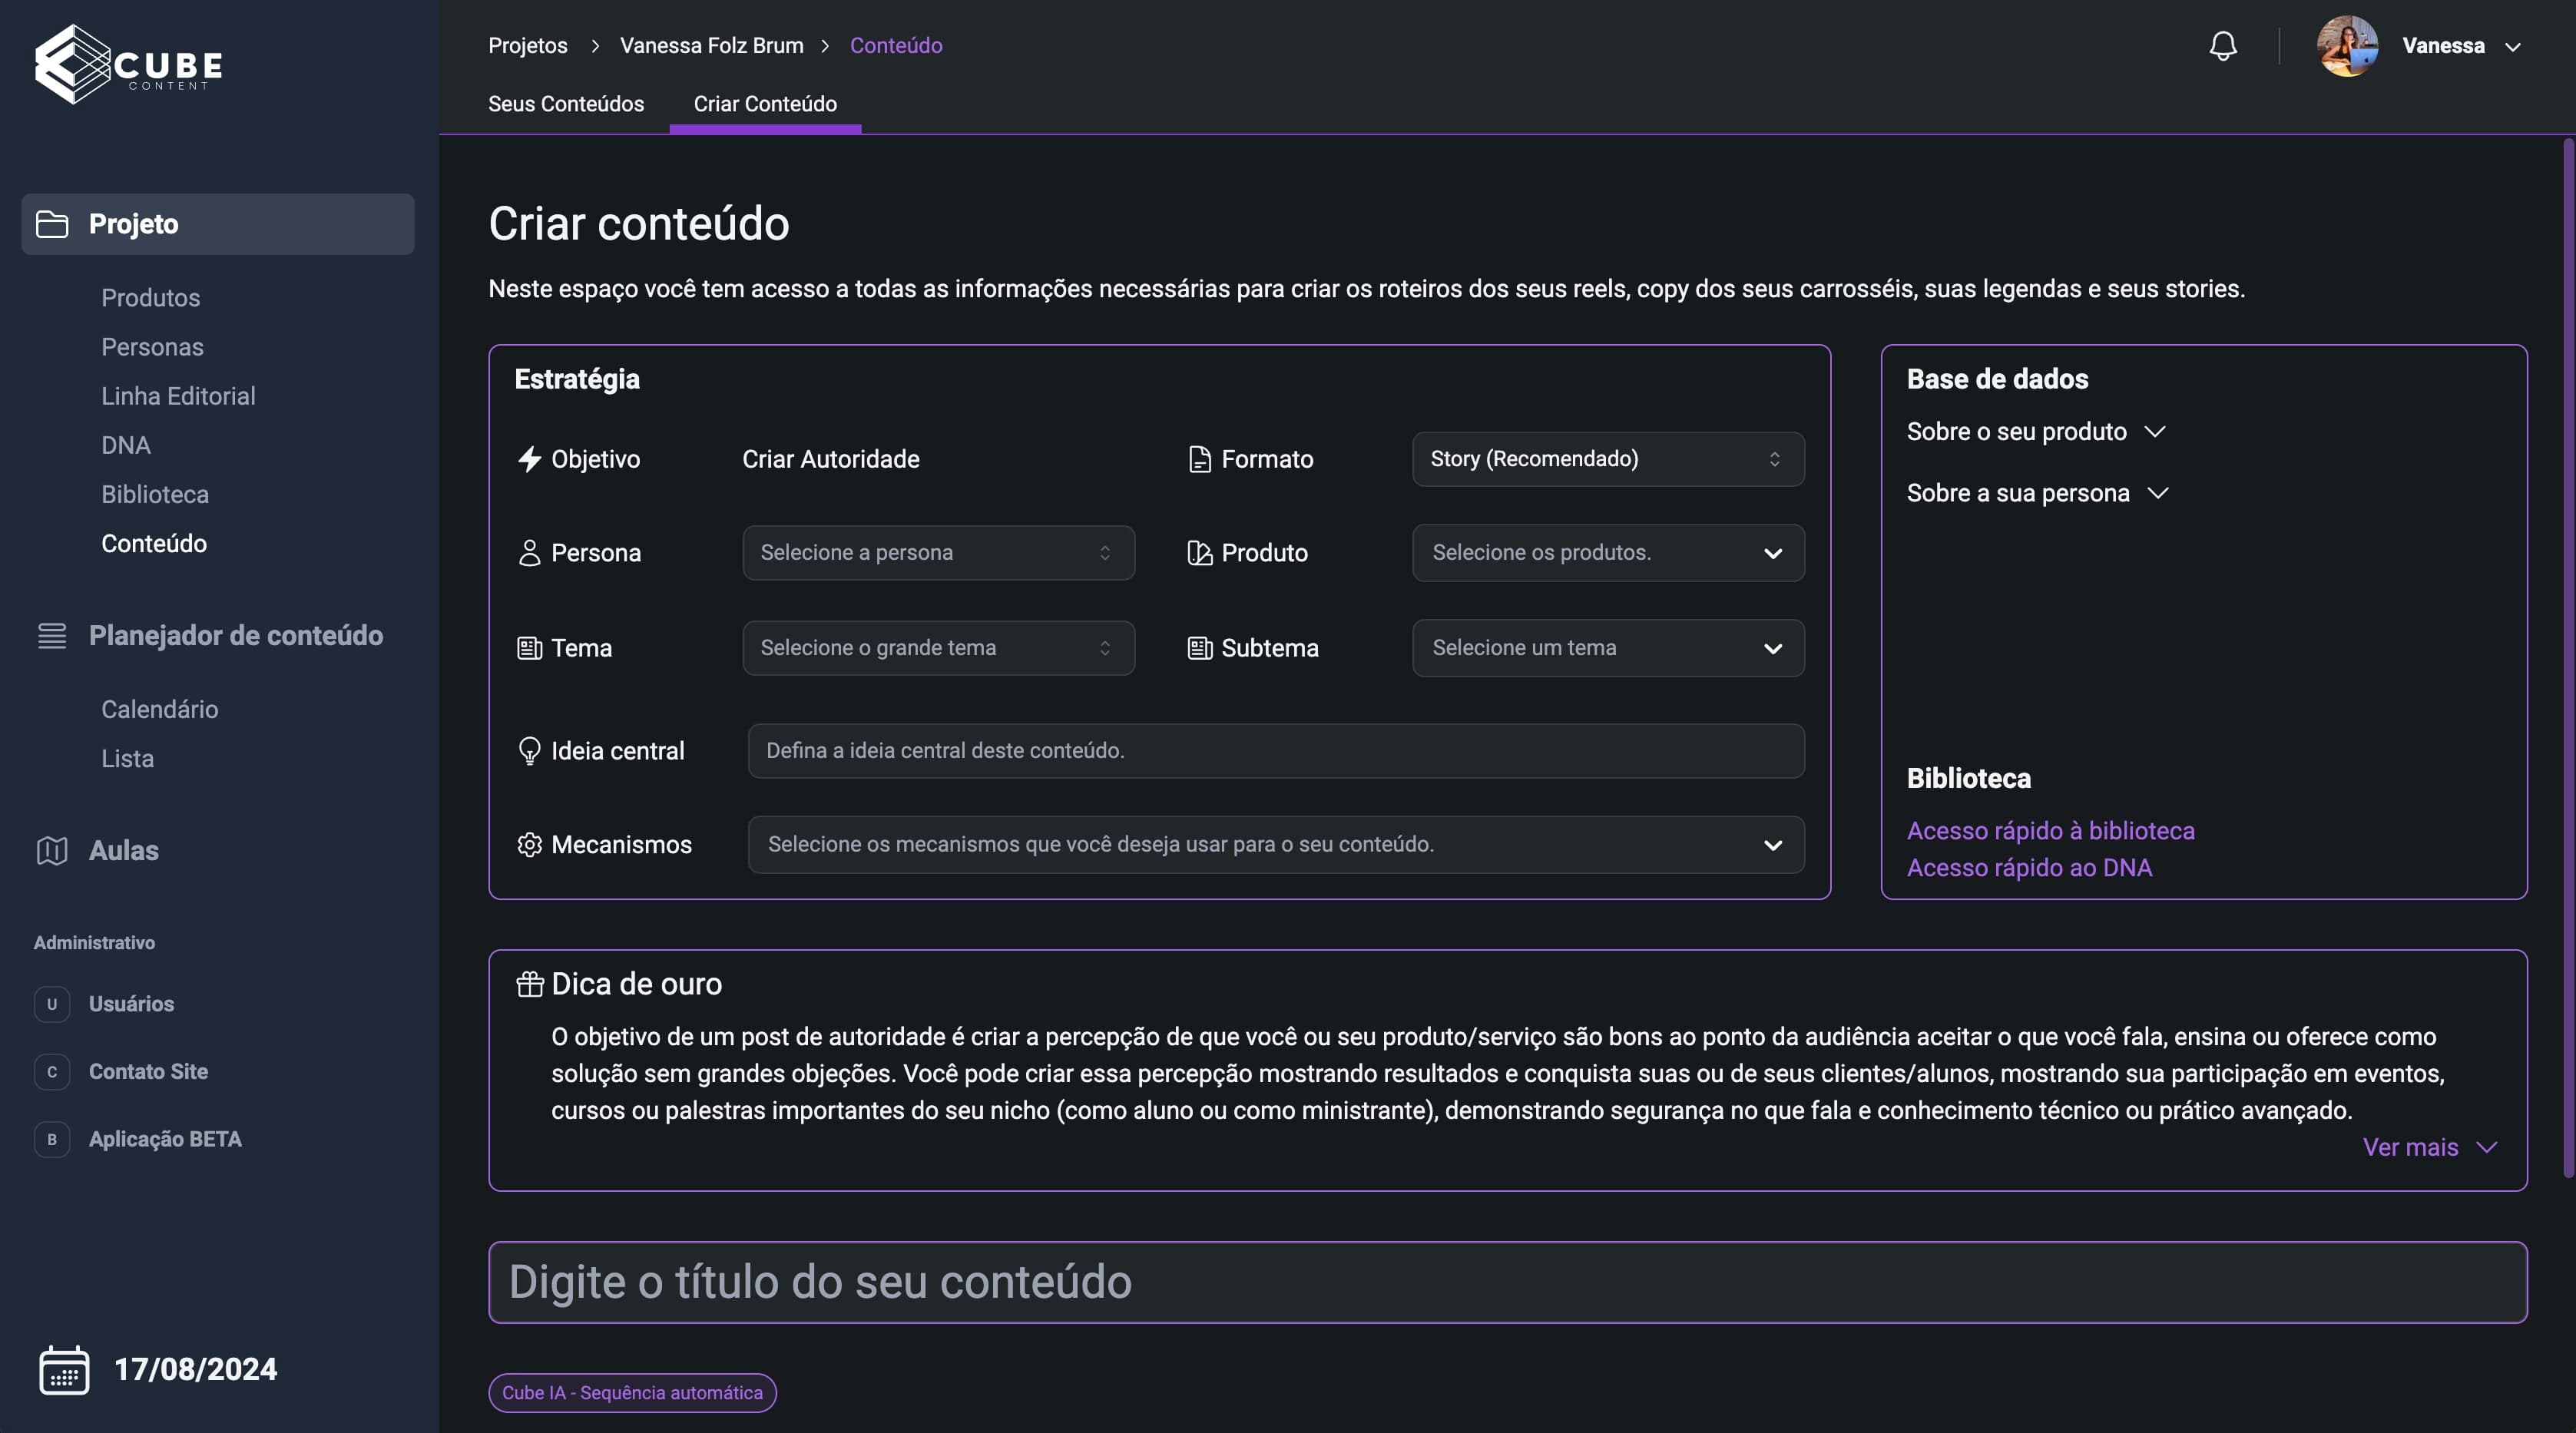
Task: Expand Sobre o seu produto section
Action: point(2036,432)
